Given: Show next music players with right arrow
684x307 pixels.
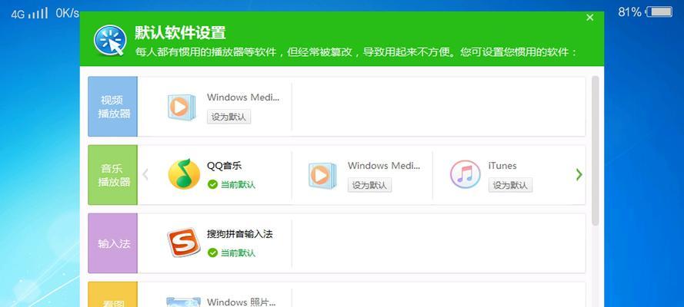Looking at the screenshot, I should pyautogui.click(x=579, y=175).
